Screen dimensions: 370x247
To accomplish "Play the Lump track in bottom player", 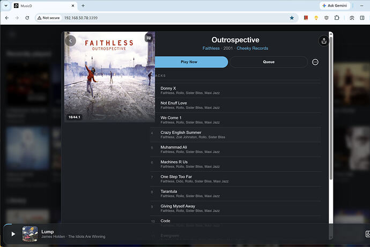I will pyautogui.click(x=13, y=234).
